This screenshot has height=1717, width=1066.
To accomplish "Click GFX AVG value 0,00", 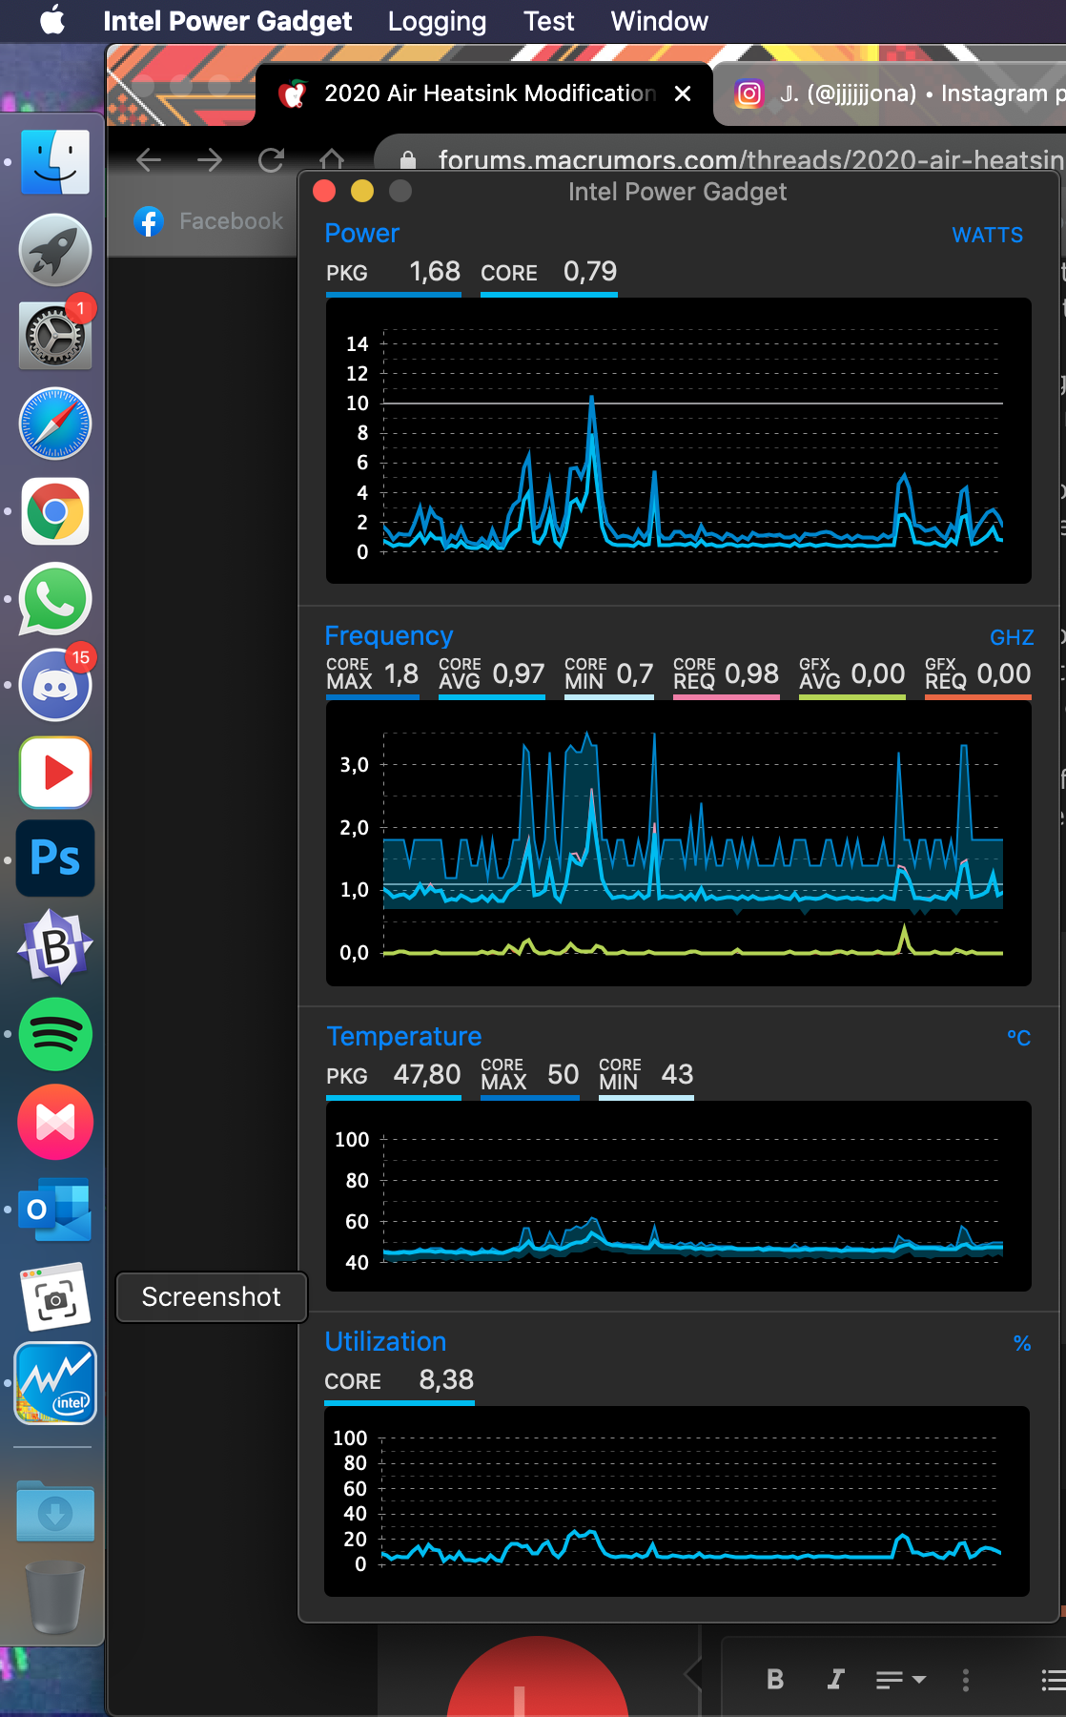I will [878, 674].
